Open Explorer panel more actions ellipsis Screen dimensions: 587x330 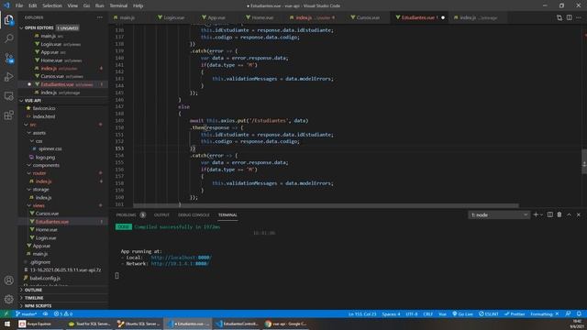click(x=100, y=17)
